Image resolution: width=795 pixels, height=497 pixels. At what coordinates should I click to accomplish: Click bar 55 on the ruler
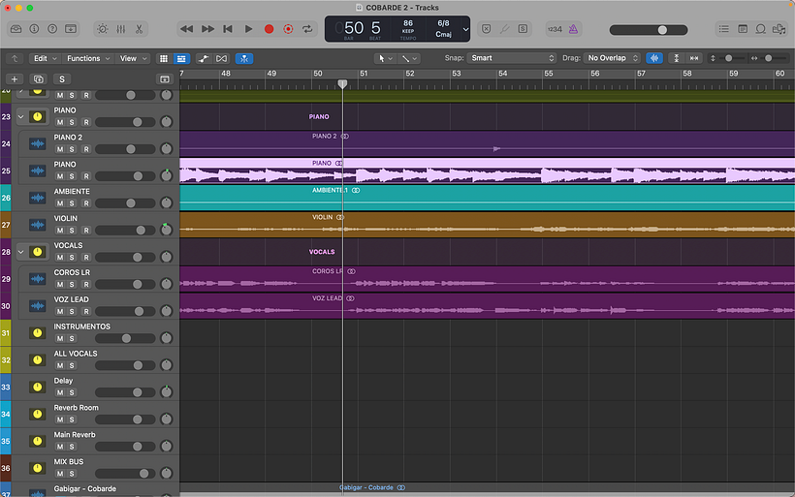click(x=549, y=74)
